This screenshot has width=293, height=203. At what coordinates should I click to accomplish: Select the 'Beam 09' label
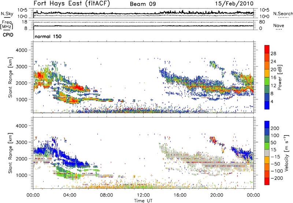[143, 4]
